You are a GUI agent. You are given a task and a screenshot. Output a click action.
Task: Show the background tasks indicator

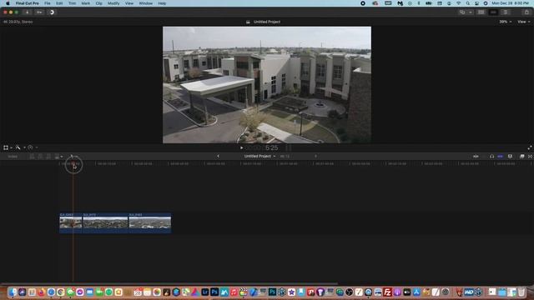[52, 12]
